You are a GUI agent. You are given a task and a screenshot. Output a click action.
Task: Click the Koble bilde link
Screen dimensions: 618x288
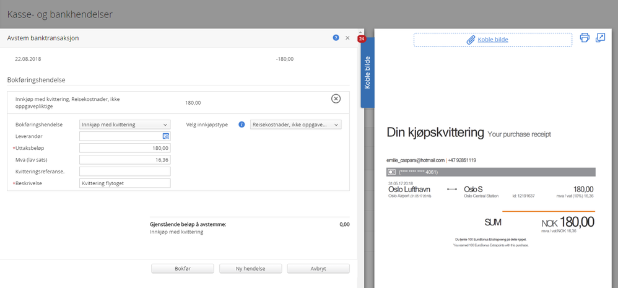tap(493, 40)
